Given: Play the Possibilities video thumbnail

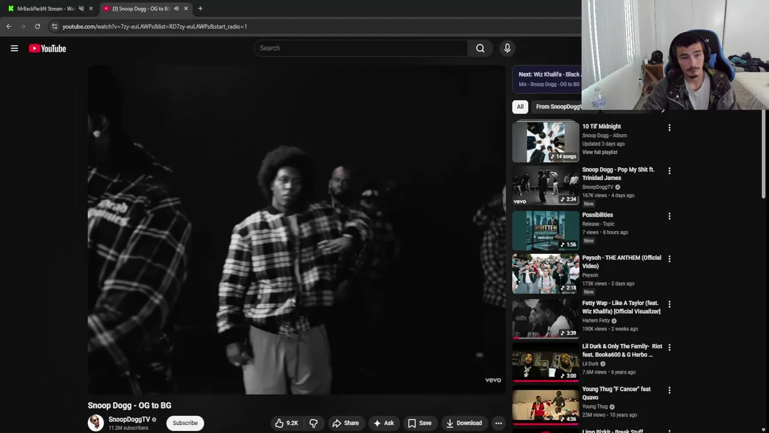Looking at the screenshot, I should [546, 230].
